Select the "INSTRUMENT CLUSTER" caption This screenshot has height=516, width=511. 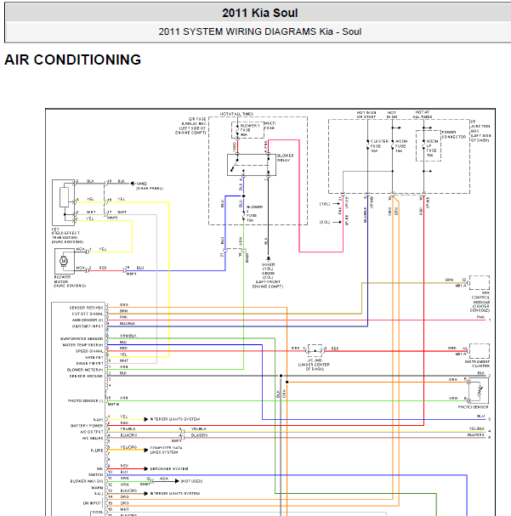pos(479,364)
